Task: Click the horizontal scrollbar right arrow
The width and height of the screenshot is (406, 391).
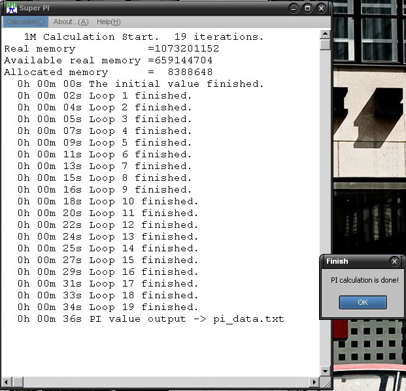Action: 314,382
